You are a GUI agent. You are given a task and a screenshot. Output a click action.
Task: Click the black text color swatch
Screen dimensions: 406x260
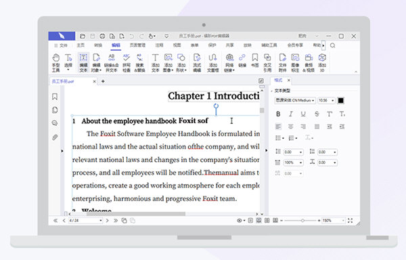341,100
